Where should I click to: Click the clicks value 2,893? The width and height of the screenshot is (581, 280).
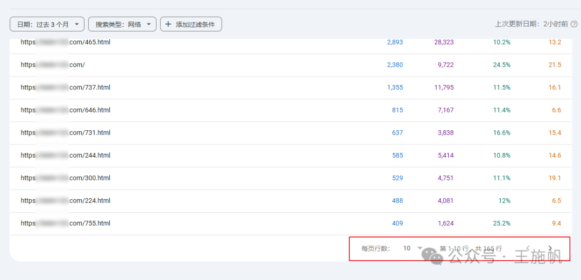(x=395, y=43)
